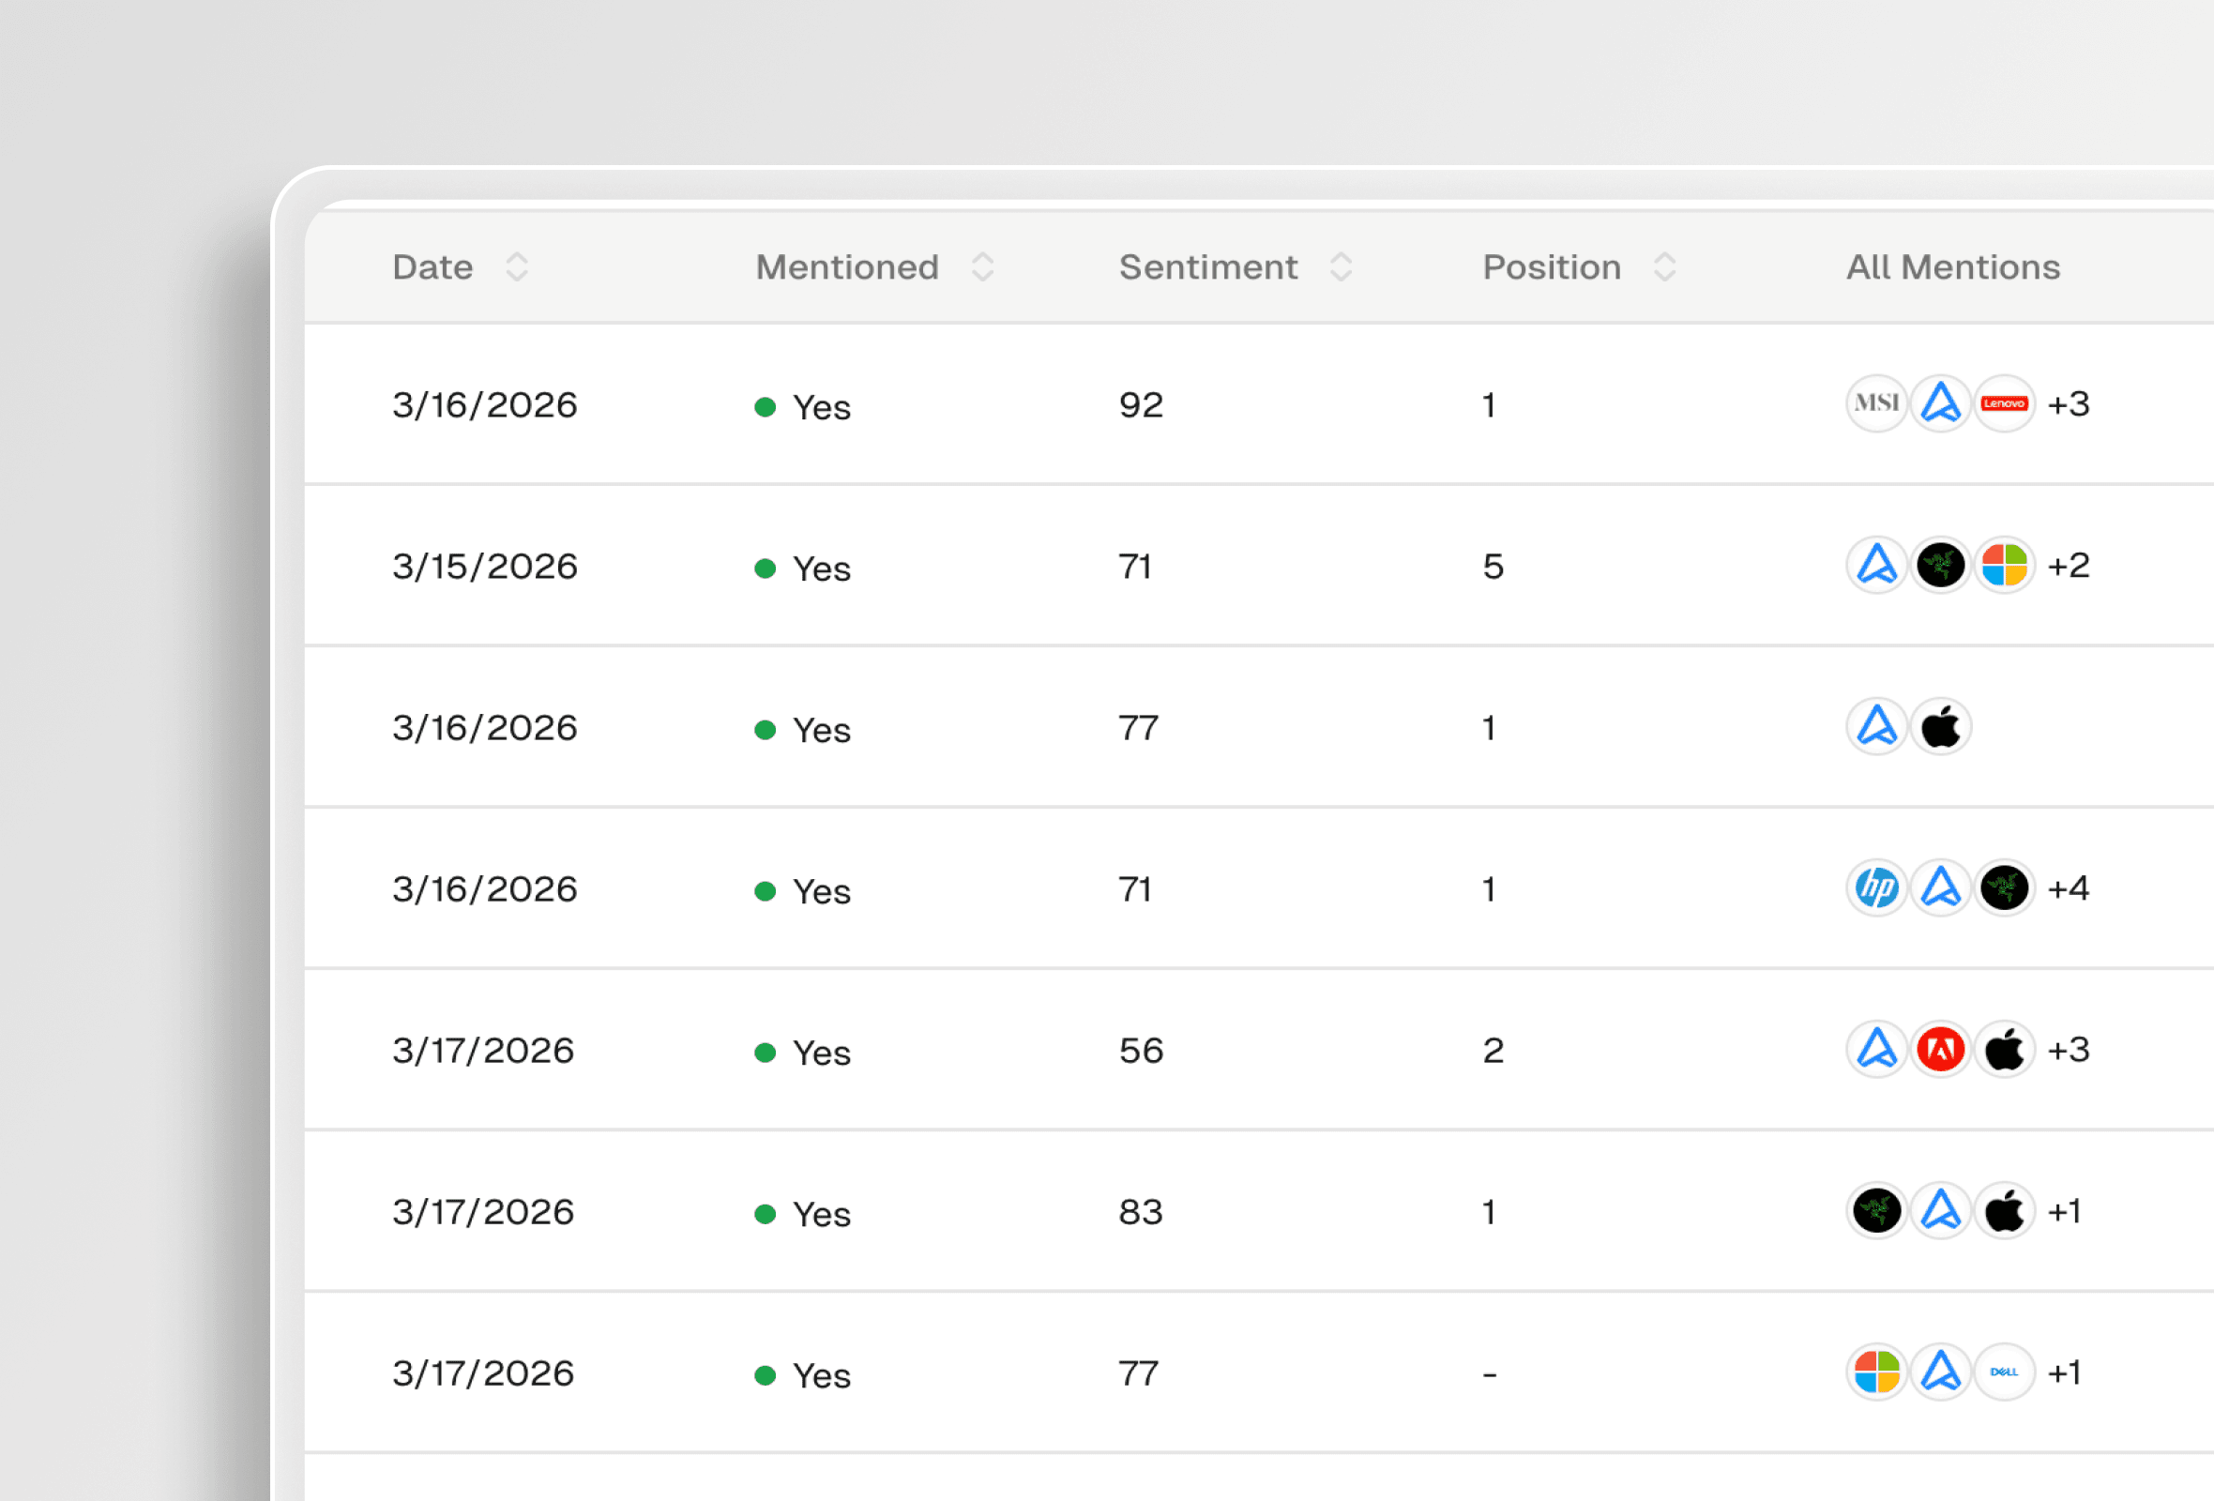This screenshot has width=2214, height=1501.
Task: Click the sentiment value 92 in the first row
Action: tap(1140, 404)
